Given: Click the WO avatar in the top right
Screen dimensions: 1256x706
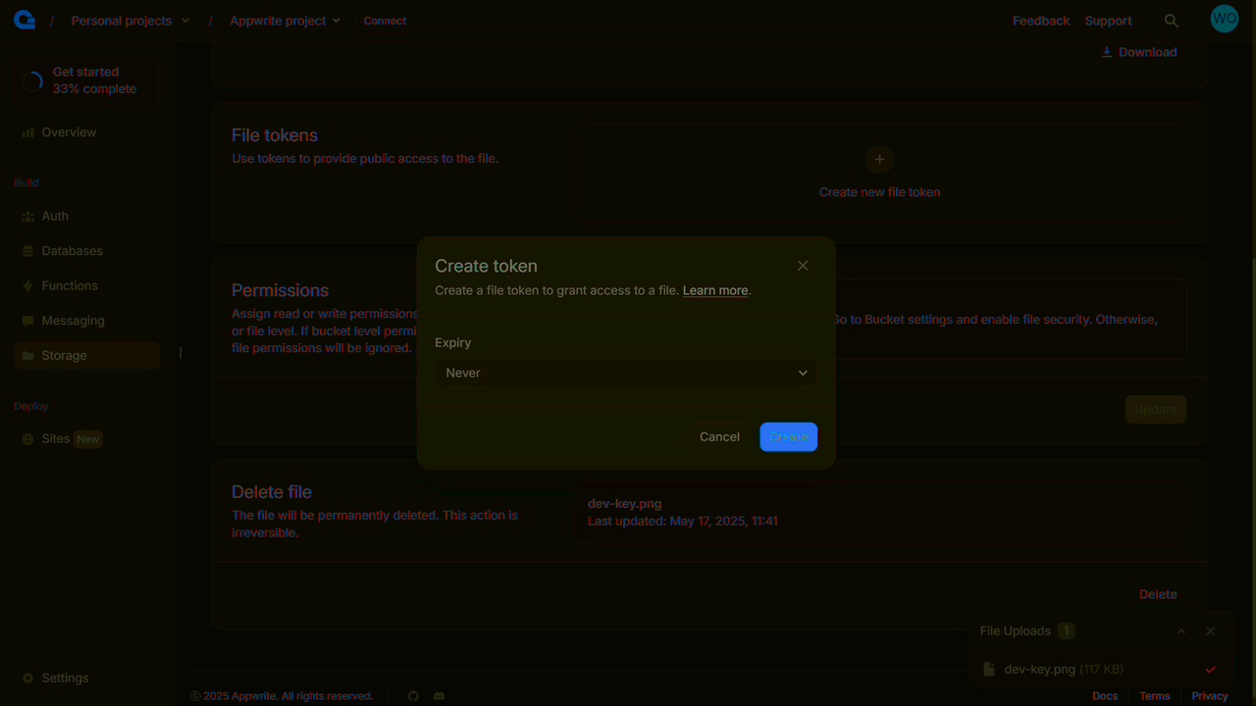Looking at the screenshot, I should 1224,18.
